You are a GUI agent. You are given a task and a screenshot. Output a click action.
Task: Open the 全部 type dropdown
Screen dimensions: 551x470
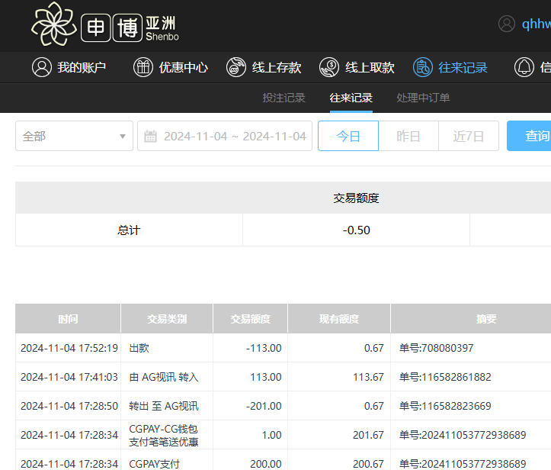point(74,136)
